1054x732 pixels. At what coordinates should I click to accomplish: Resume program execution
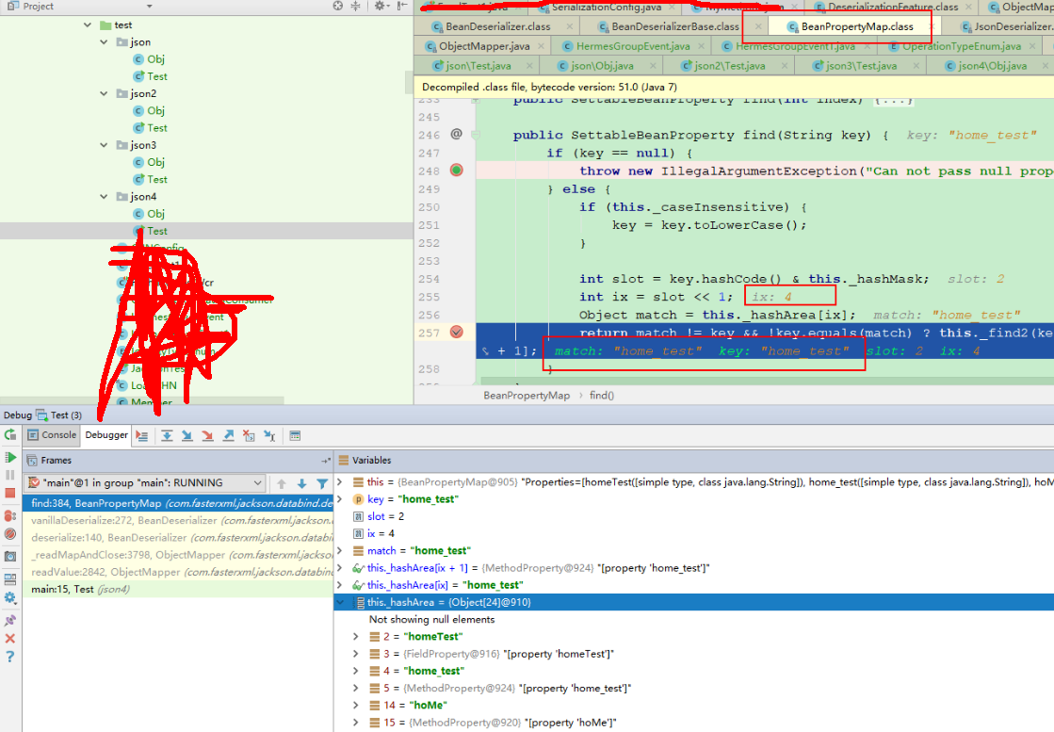(x=10, y=458)
